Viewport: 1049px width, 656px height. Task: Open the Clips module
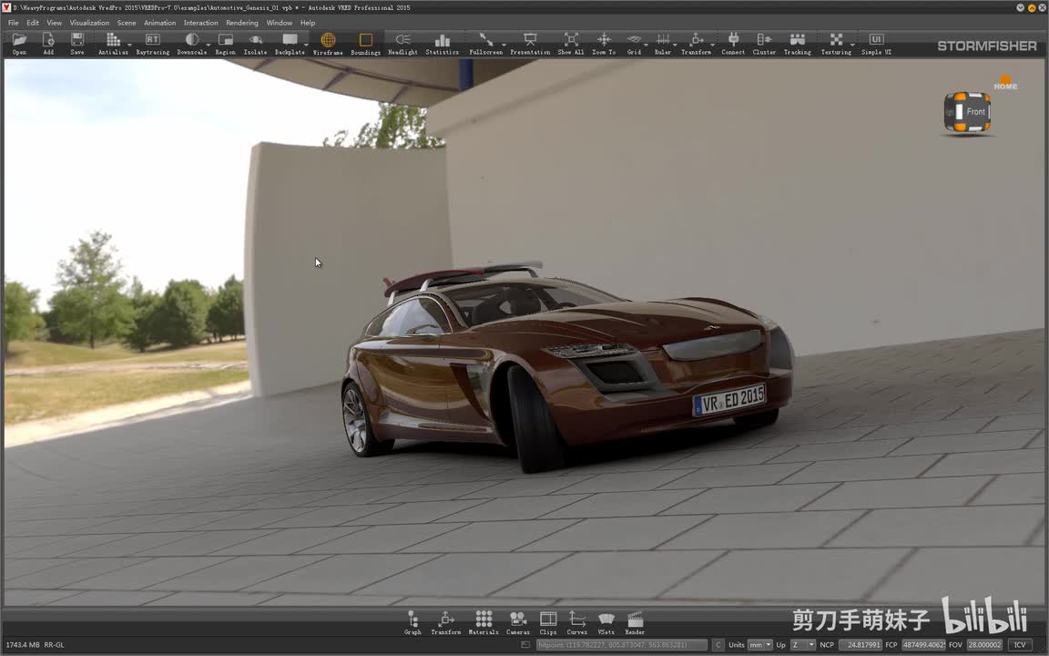pos(548,622)
